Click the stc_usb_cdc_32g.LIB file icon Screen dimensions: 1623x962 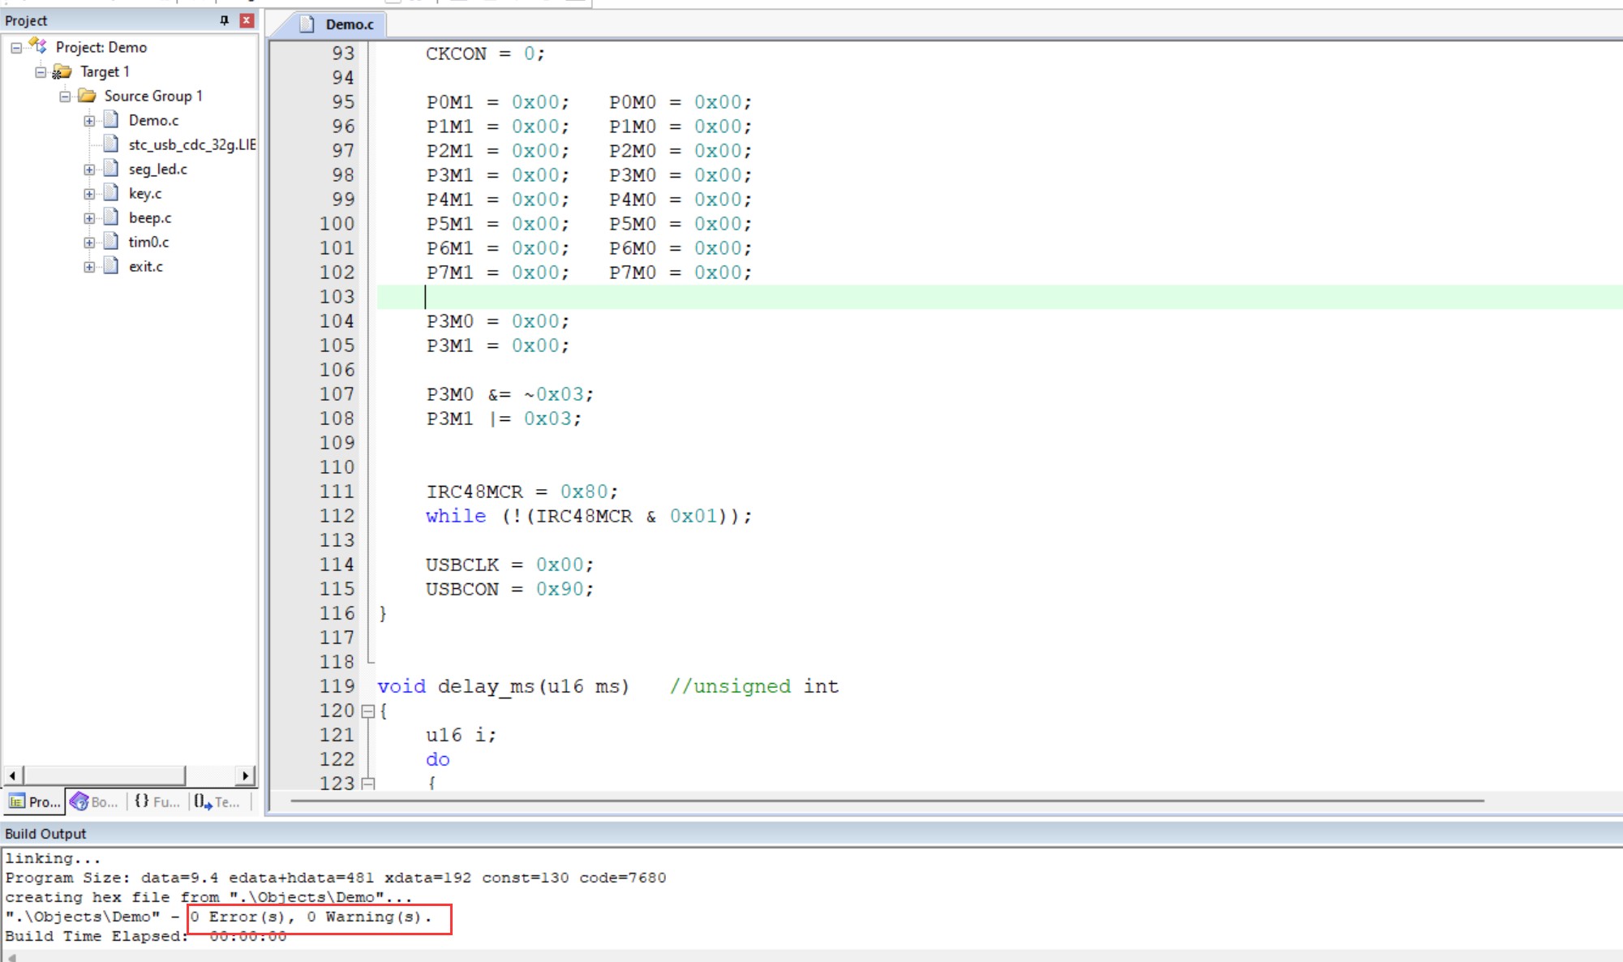coord(111,144)
